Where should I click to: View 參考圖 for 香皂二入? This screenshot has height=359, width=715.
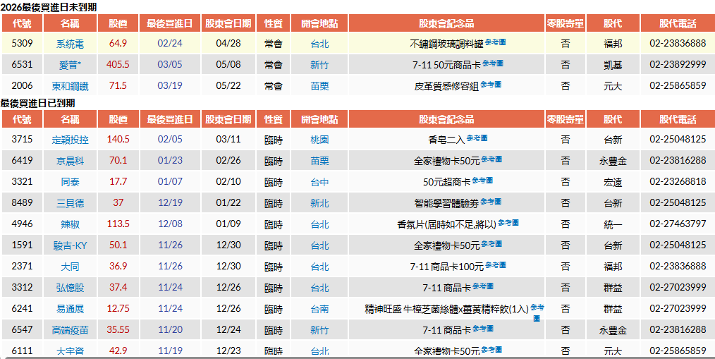coord(477,138)
